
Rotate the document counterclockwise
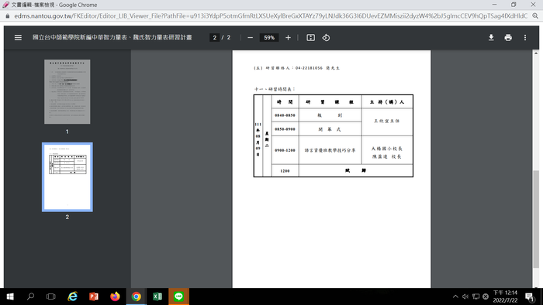point(326,38)
